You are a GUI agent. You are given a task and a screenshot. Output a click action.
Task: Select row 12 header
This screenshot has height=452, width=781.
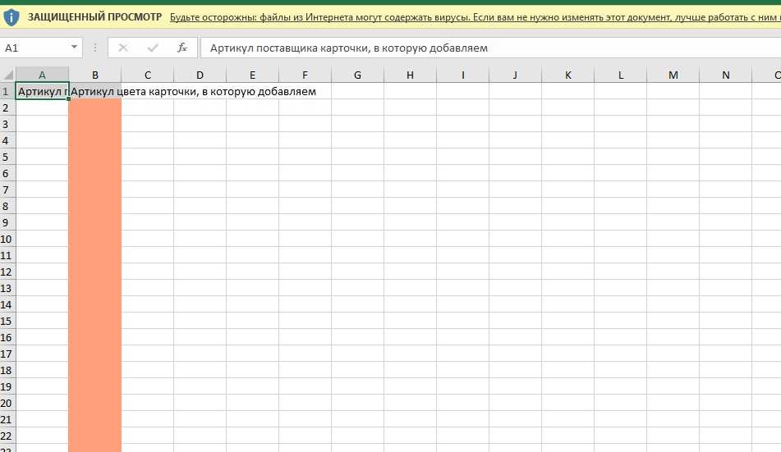click(7, 272)
